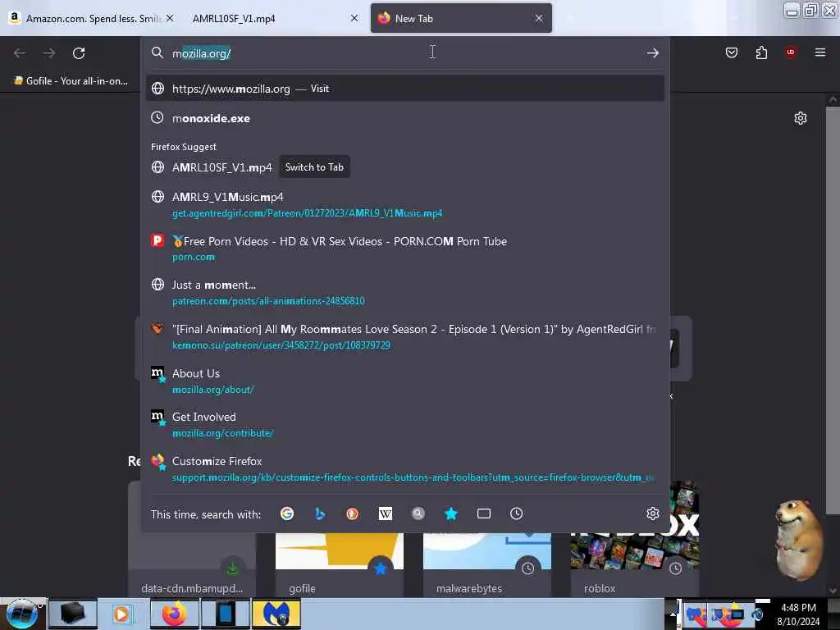This screenshot has width=840, height=630.
Task: Search only in Bookmarks star icon
Action: click(x=451, y=514)
